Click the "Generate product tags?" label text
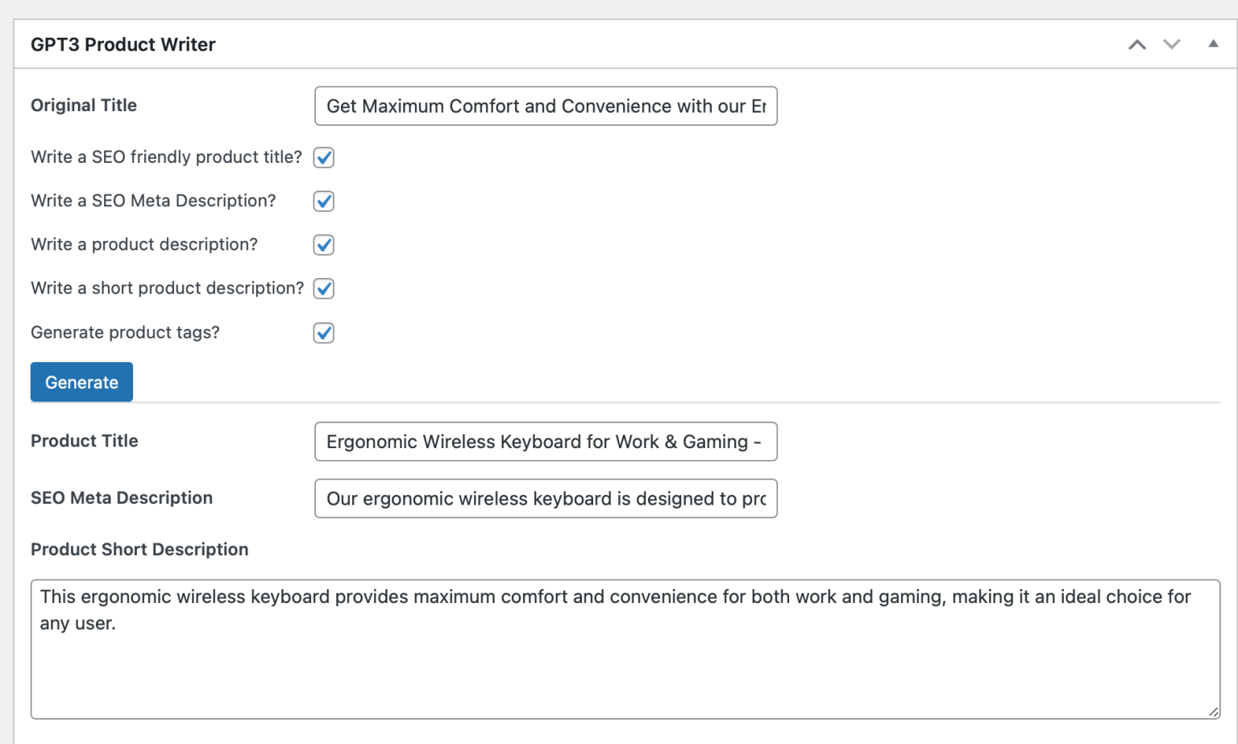 125,333
